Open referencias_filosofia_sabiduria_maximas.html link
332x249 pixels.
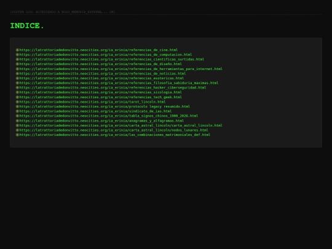tap(119, 83)
